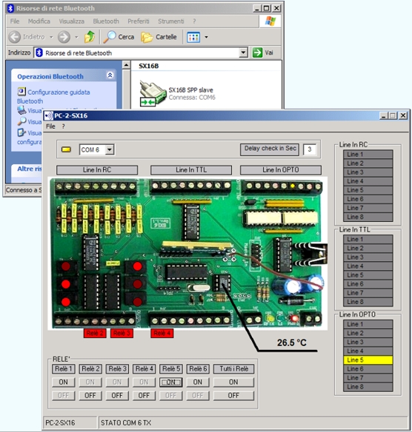412x432 pixels.
Task: Turn Relè 5 ON
Action: pos(171,382)
